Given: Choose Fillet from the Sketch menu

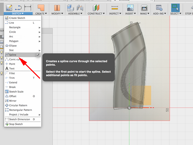Looking at the screenshot, I should 23,73.
